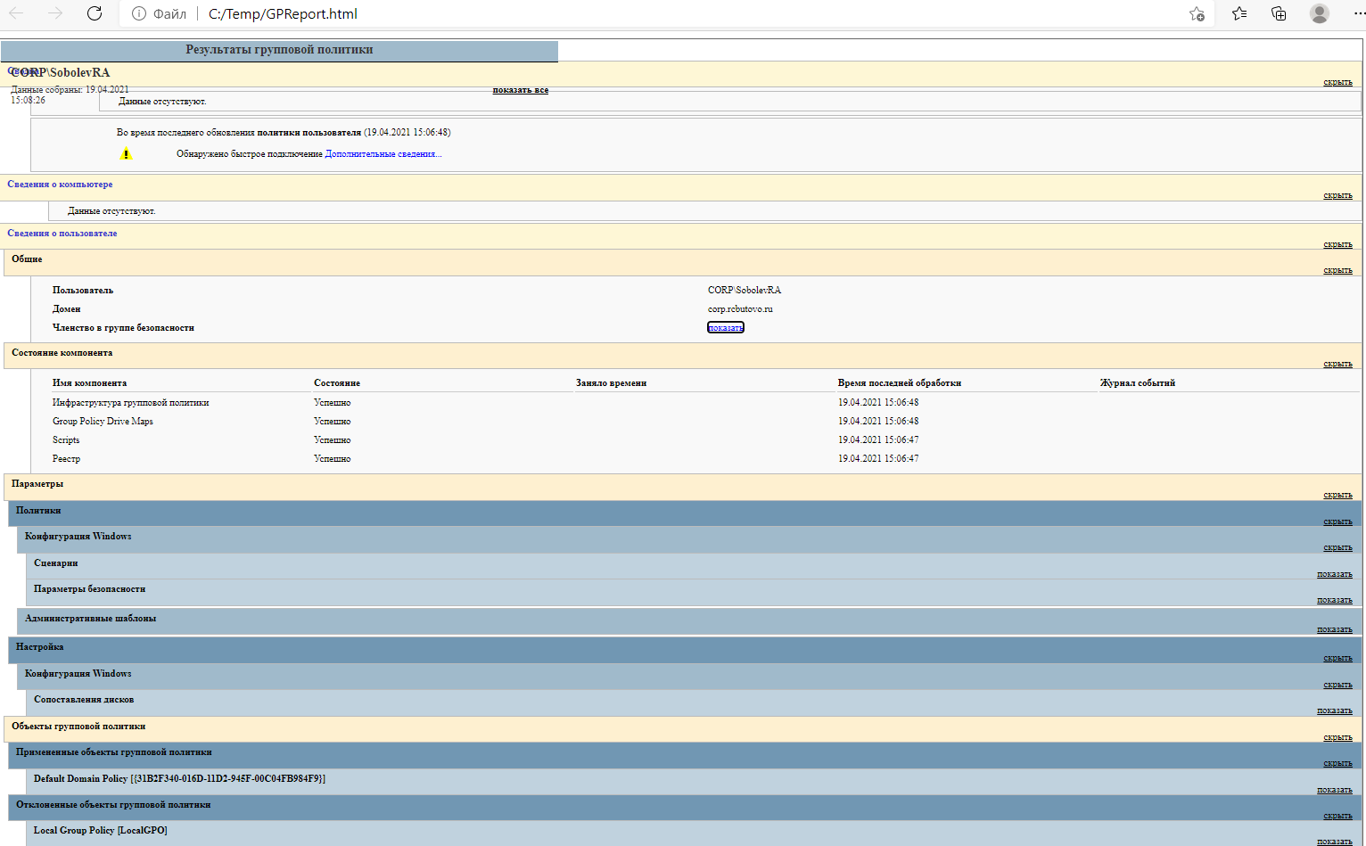Collapse 'Объекты групповой политики' section

tap(1337, 737)
